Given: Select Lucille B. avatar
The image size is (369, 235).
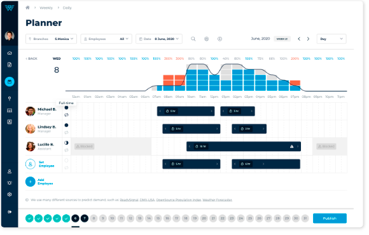Looking at the screenshot, I should 31,147.
